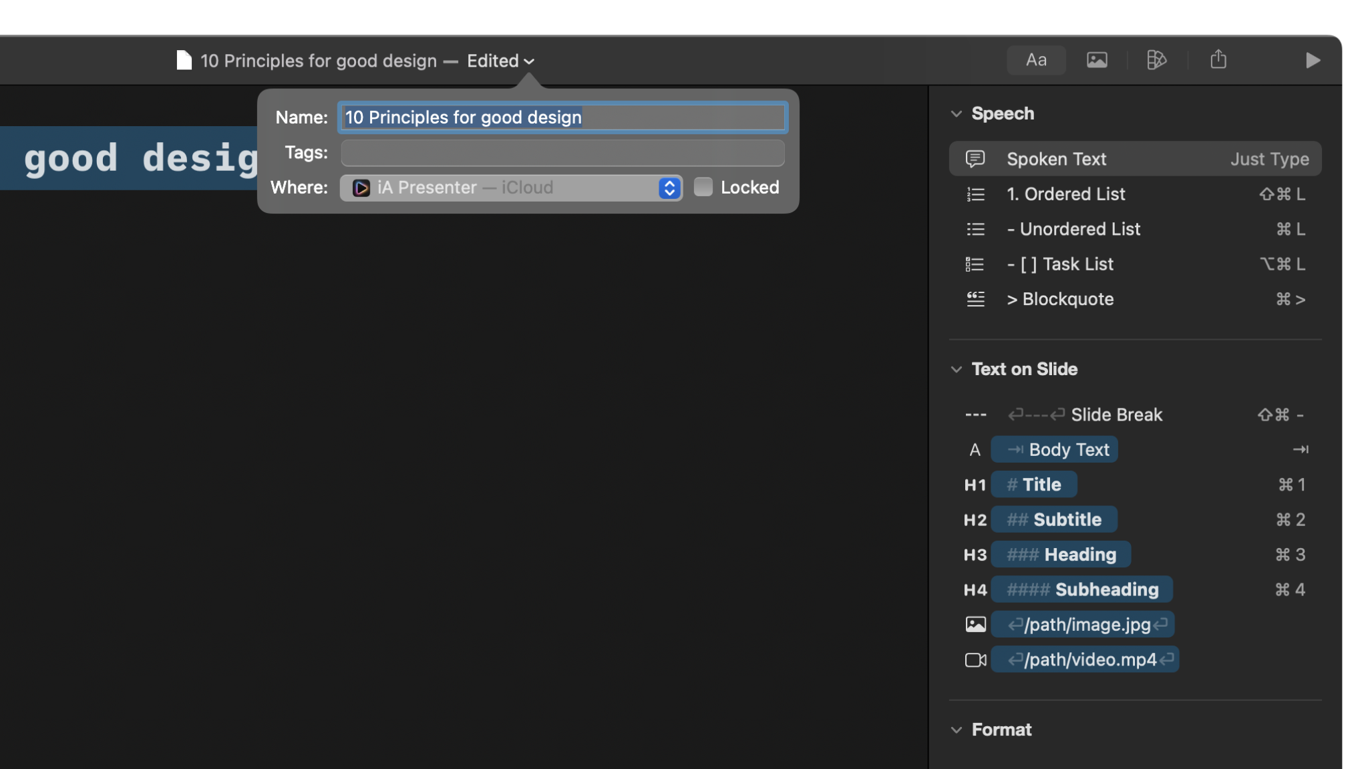Expand the Format section
Viewport: 1368px width, 769px height.
click(955, 730)
